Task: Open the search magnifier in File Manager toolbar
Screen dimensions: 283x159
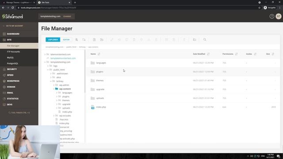Action: 205,40
